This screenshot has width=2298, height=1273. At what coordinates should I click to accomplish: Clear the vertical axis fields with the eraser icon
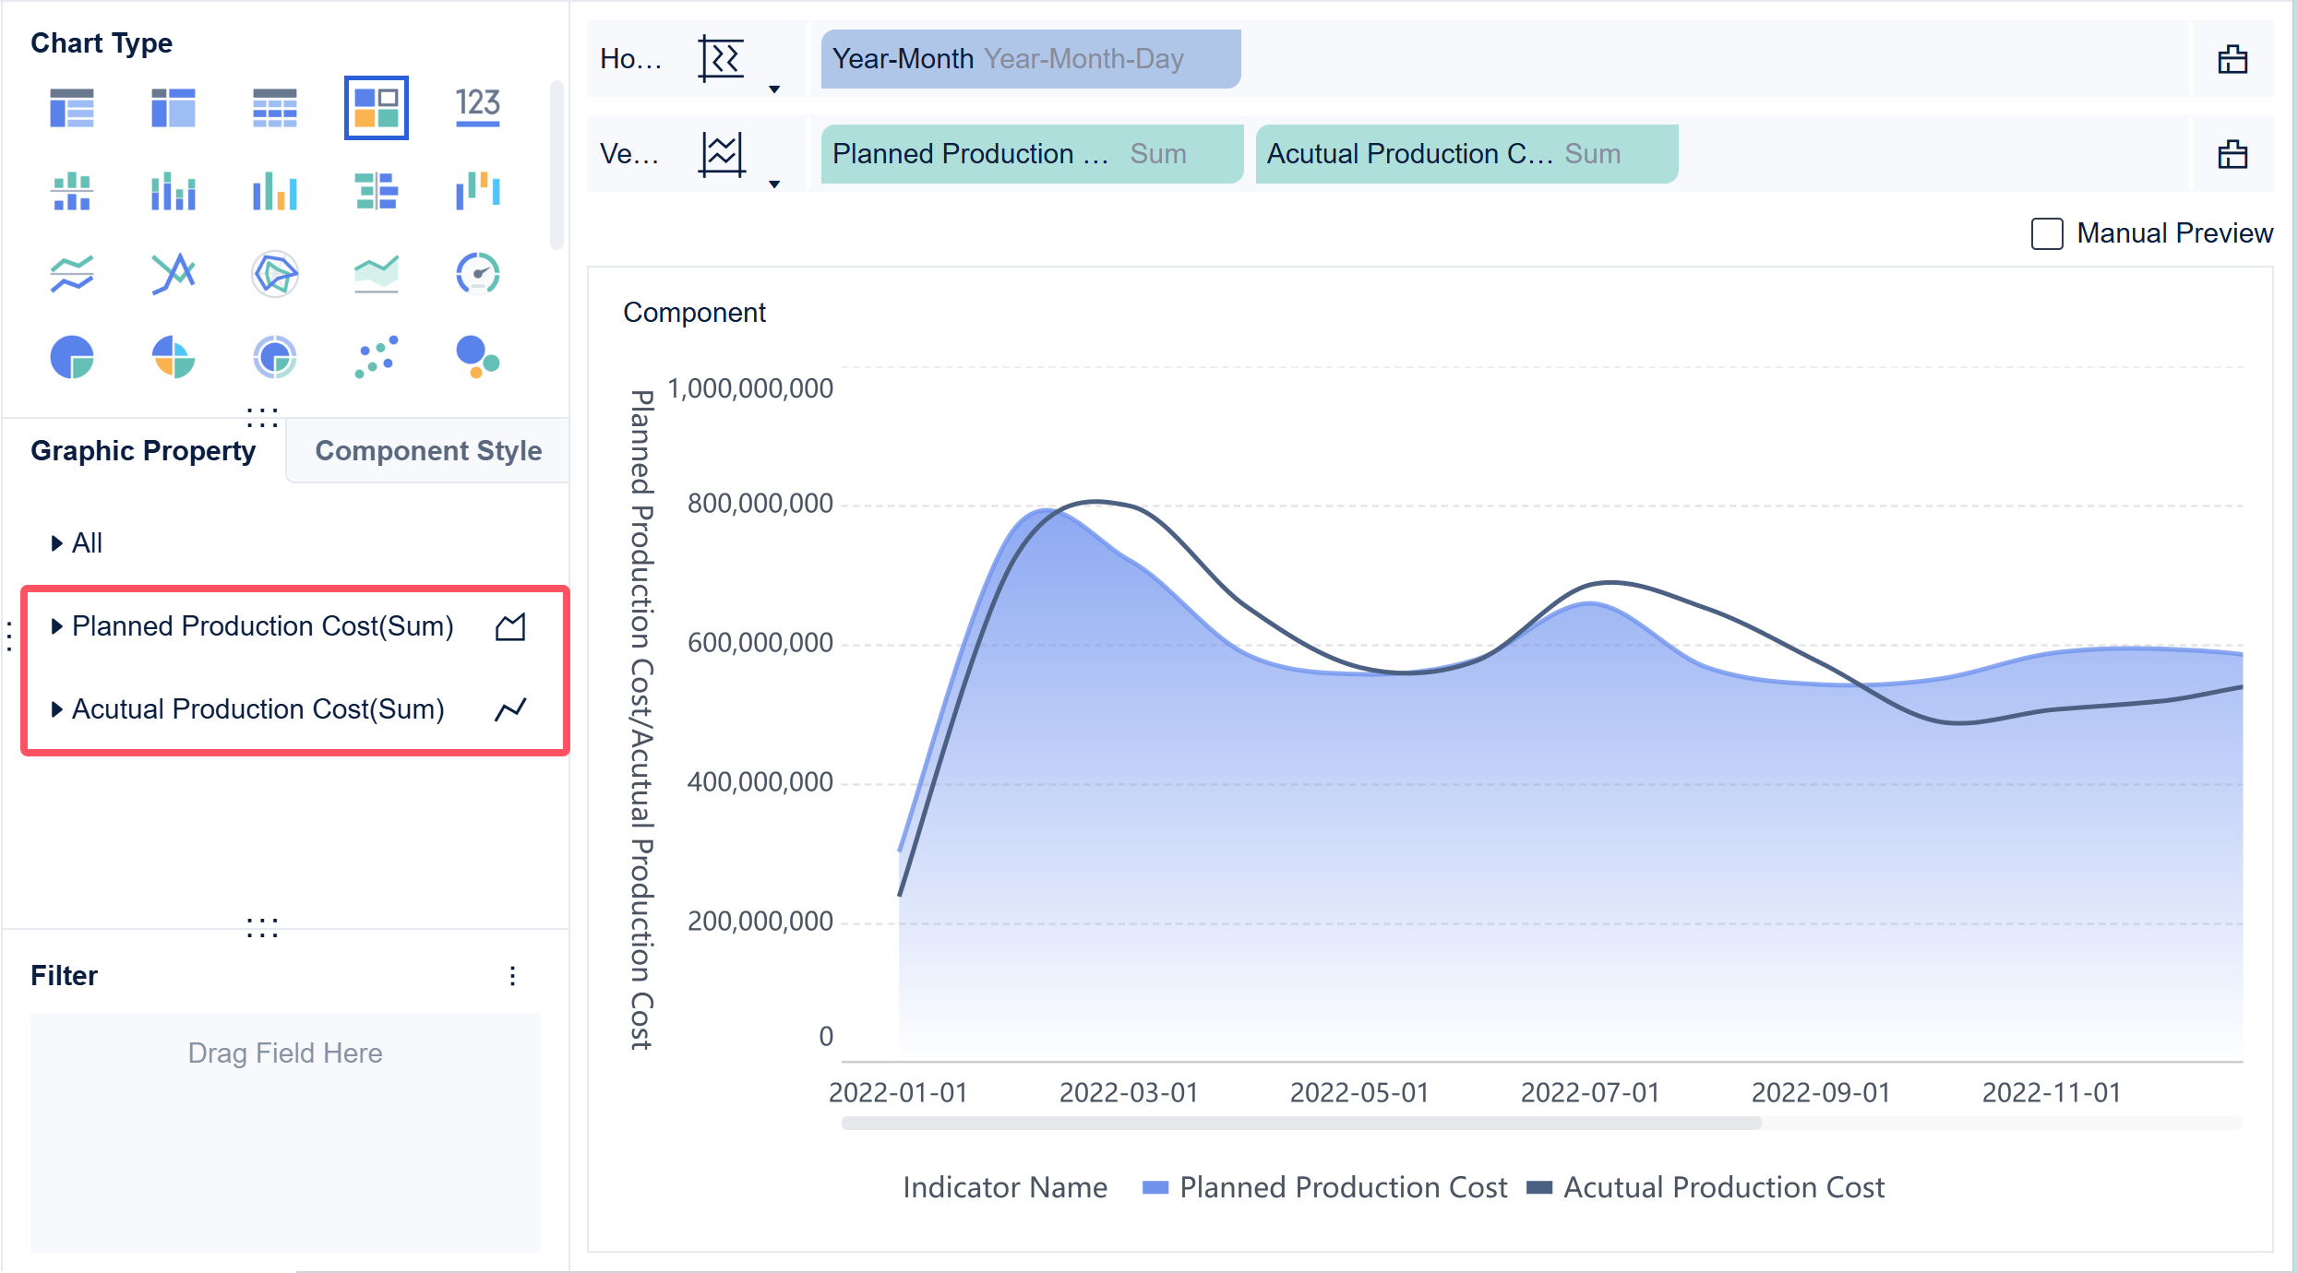coord(2232,154)
